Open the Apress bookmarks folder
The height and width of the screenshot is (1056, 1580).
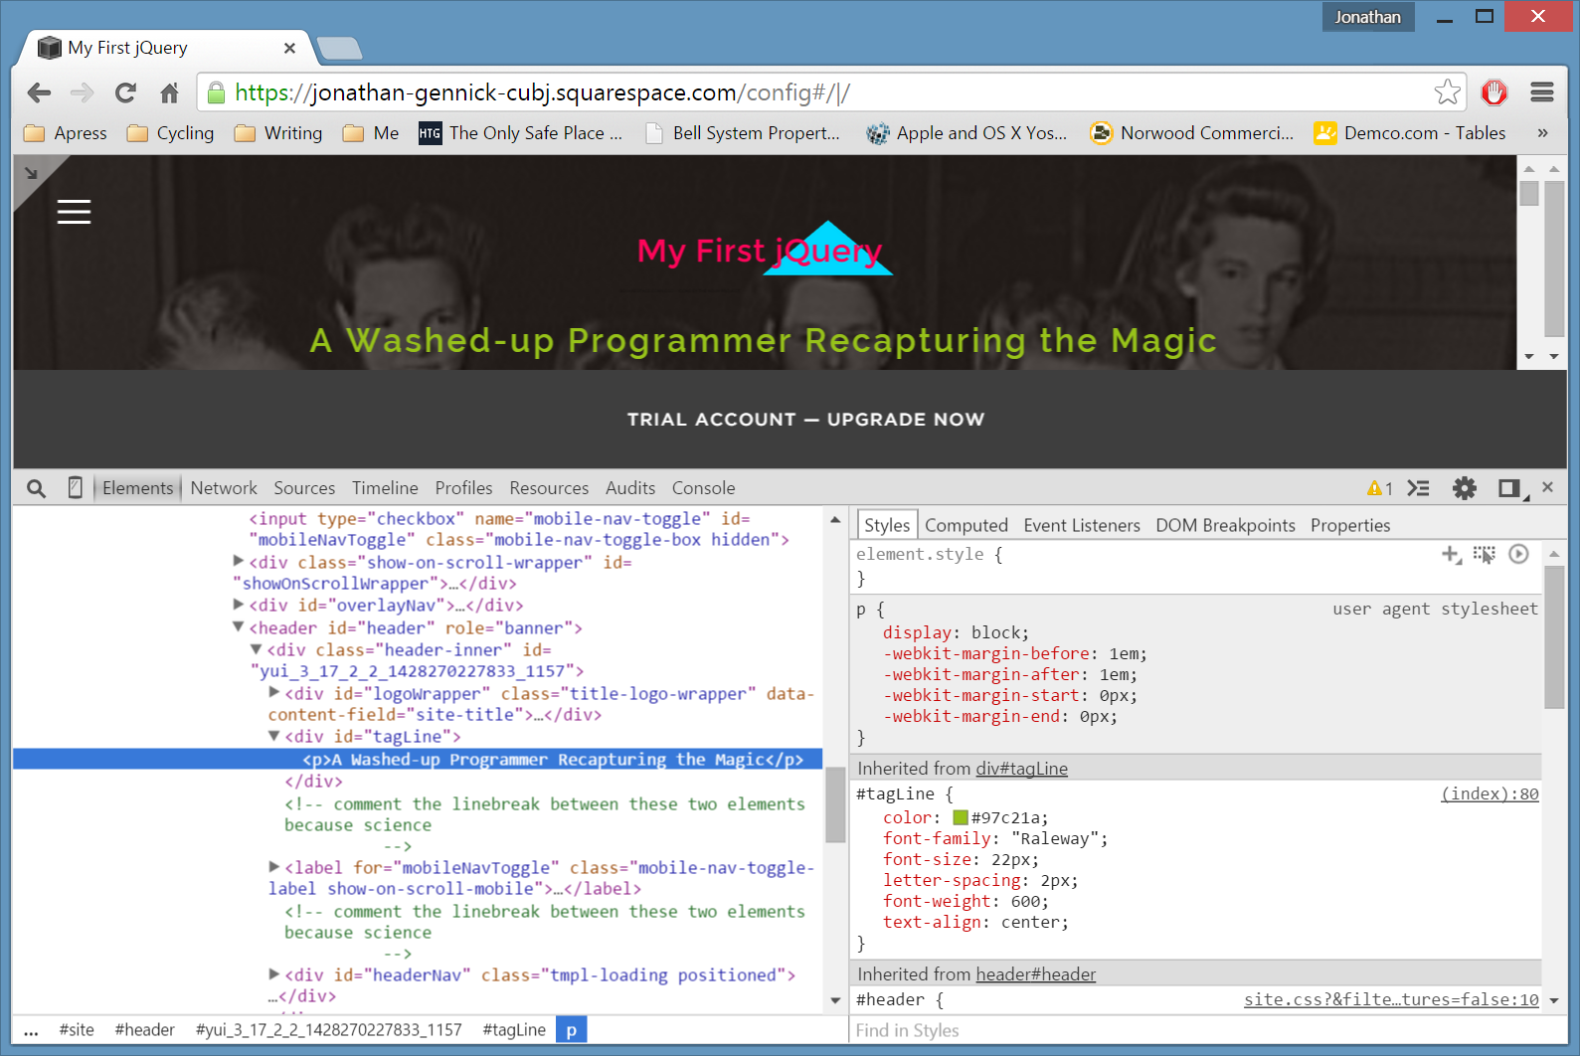(x=66, y=133)
